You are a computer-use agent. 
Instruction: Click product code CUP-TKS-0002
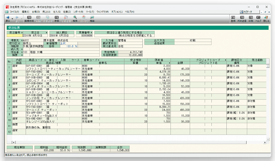pos(34,72)
